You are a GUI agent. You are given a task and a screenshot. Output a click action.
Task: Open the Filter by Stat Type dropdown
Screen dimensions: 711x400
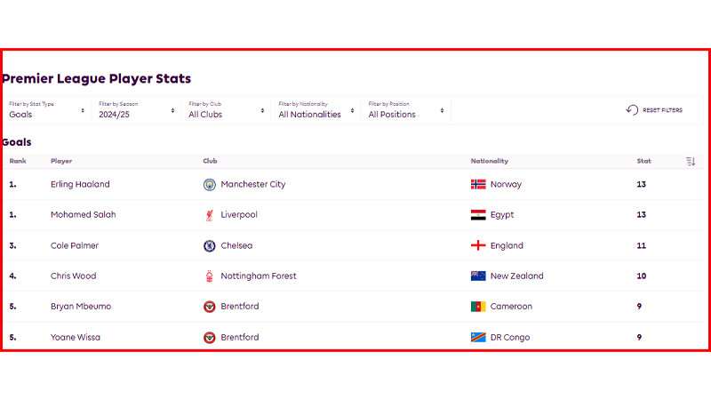coord(47,110)
